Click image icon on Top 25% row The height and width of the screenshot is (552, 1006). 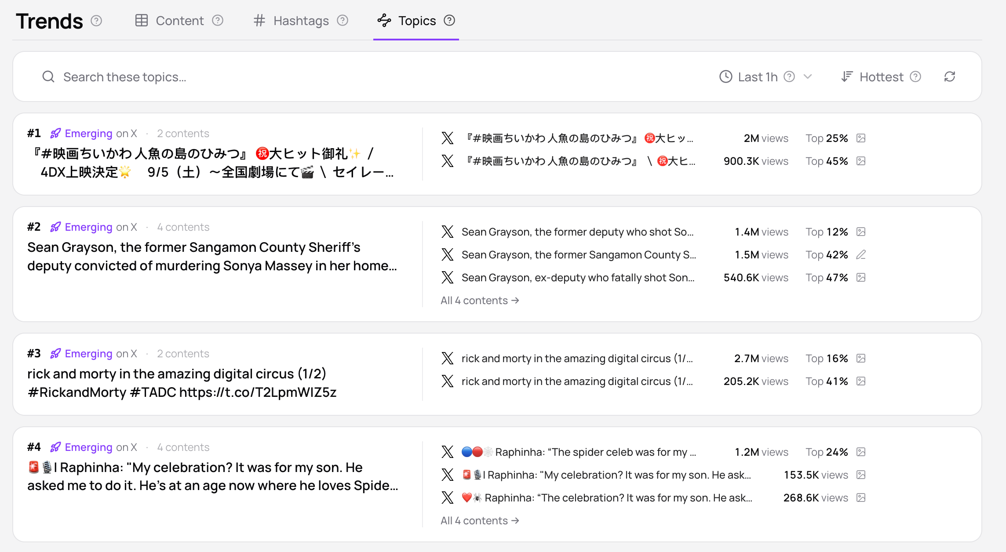(x=861, y=138)
